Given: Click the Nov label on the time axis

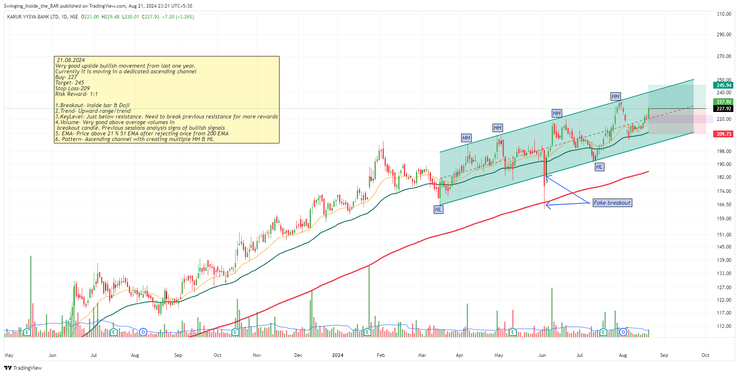Looking at the screenshot, I should tap(257, 355).
